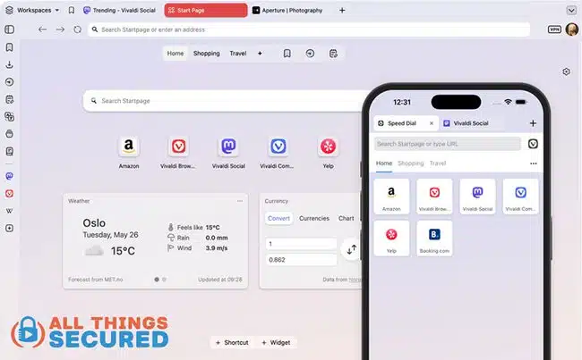
Task: Select second page dot in Weather widget
Action: point(164,280)
